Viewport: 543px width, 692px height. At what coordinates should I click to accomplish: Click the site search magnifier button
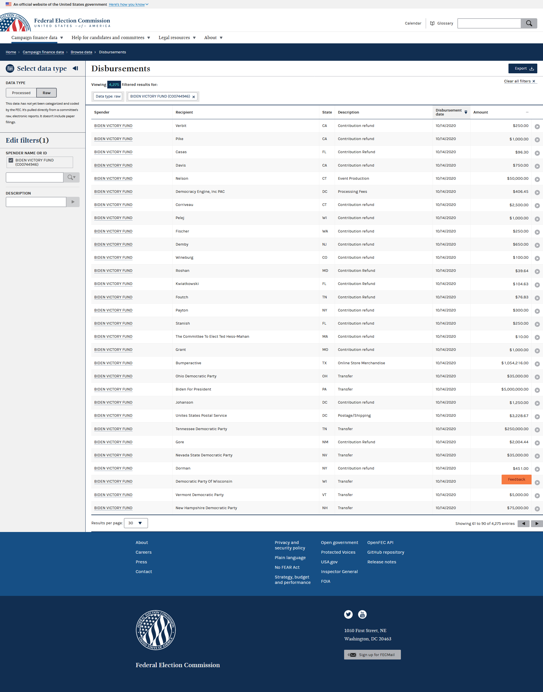[x=529, y=23]
